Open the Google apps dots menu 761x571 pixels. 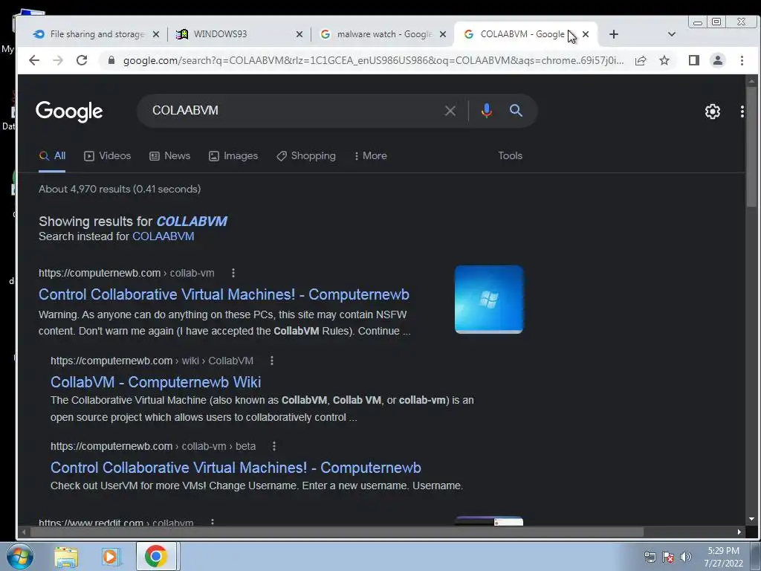point(742,112)
